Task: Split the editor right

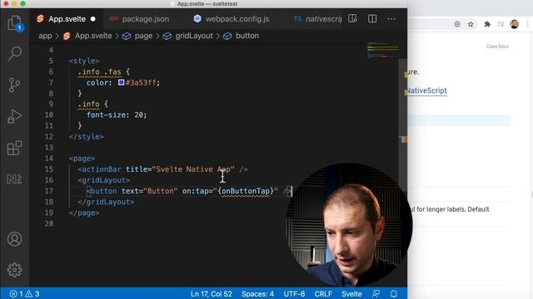Action: pos(372,18)
